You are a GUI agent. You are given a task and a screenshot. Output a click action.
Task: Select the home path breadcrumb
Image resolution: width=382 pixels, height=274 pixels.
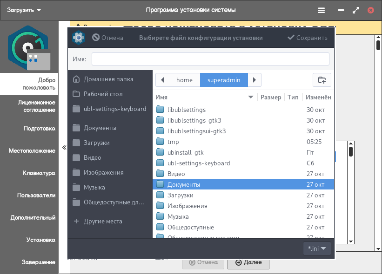click(x=184, y=80)
